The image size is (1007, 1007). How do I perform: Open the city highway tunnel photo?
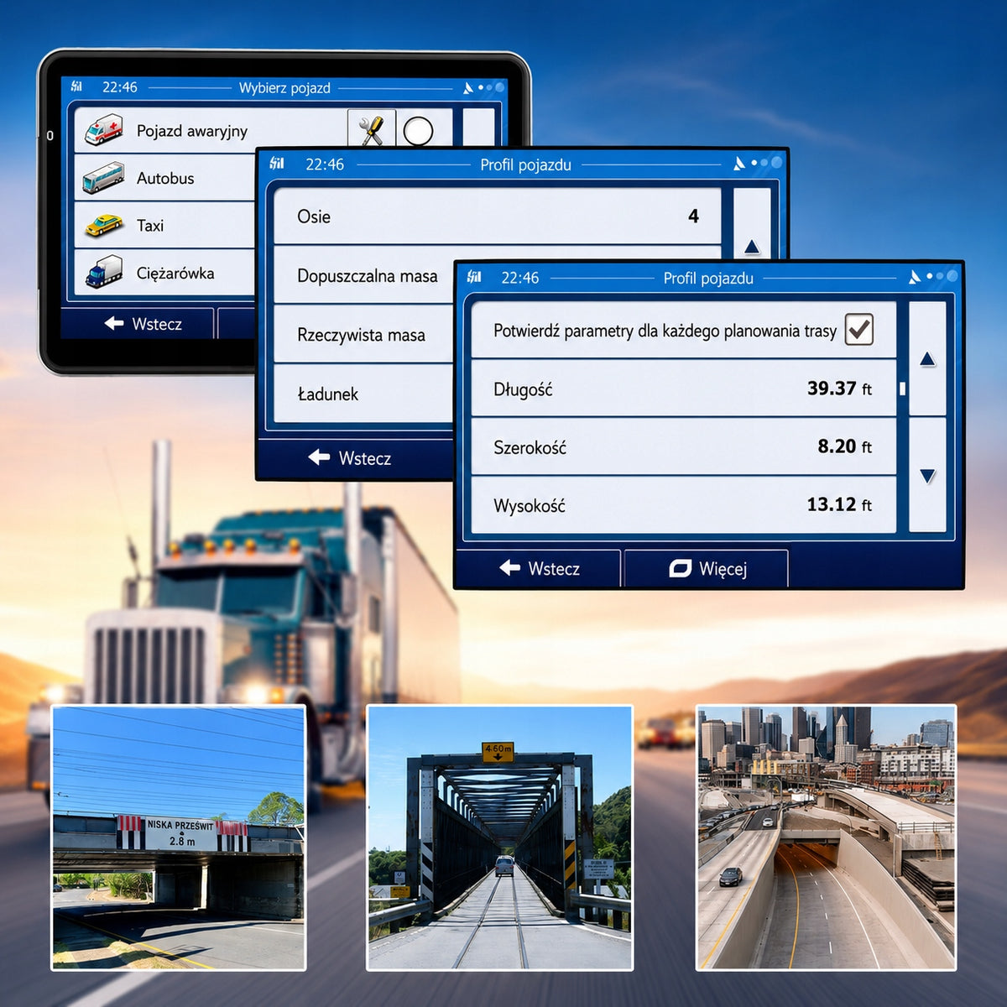[x=827, y=837]
